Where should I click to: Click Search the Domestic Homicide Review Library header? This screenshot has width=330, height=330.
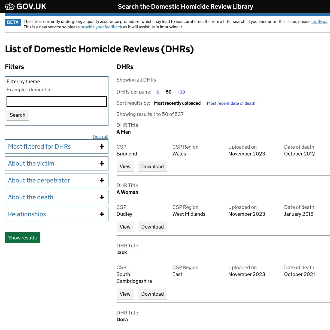click(x=186, y=7)
